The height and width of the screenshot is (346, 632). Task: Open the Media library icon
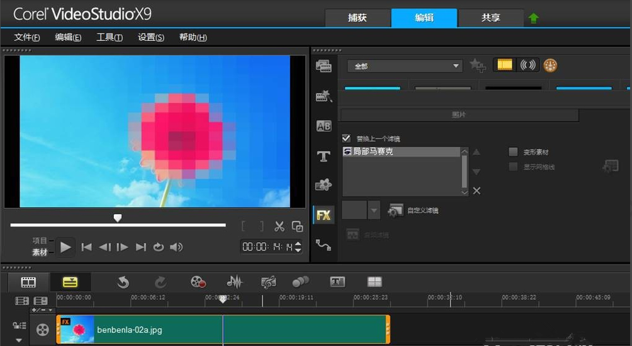324,66
